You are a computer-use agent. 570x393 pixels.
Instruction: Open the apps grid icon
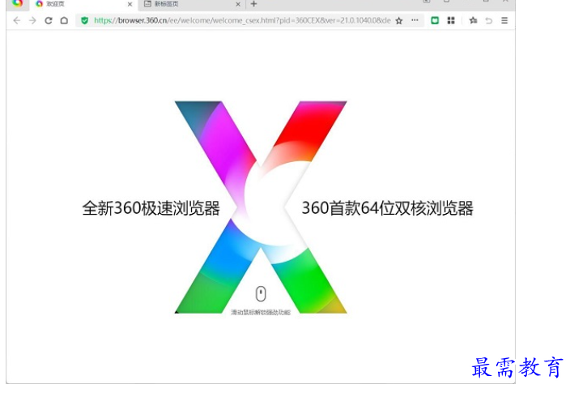click(x=451, y=20)
